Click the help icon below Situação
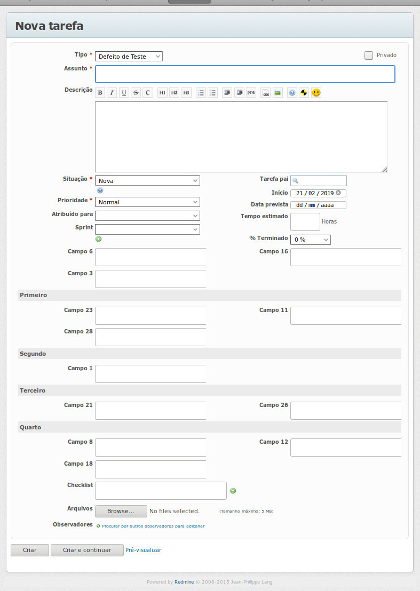 pyautogui.click(x=100, y=190)
